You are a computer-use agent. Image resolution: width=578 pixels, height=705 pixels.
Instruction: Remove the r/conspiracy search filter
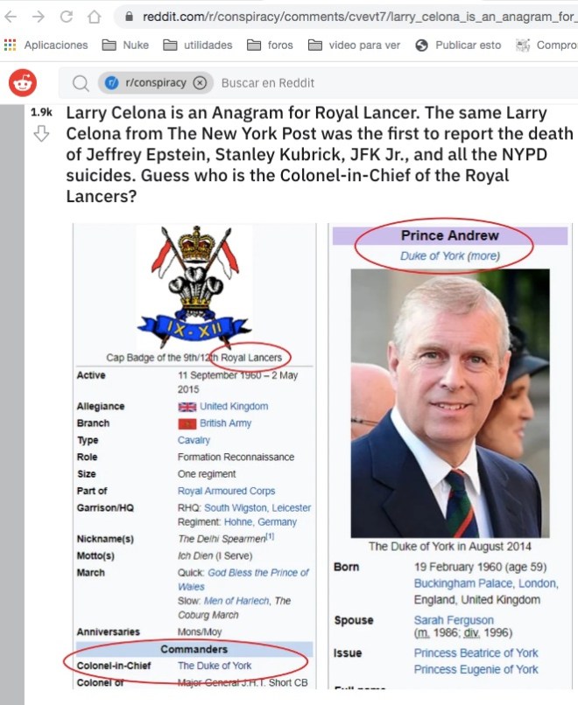coord(200,83)
